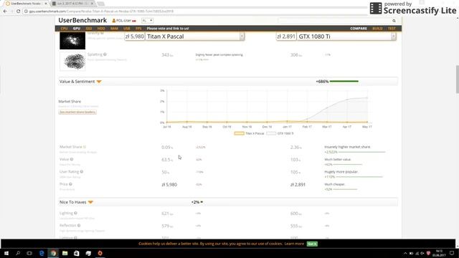The height and width of the screenshot is (258, 459).
Task: Click the UserBenchmark search input field
Action: pyautogui.click(x=335, y=21)
